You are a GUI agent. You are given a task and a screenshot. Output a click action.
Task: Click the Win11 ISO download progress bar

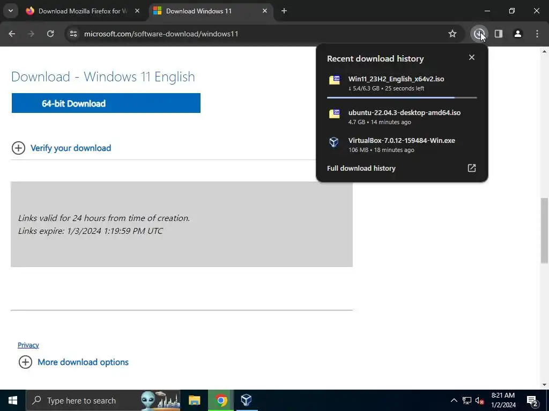402,98
